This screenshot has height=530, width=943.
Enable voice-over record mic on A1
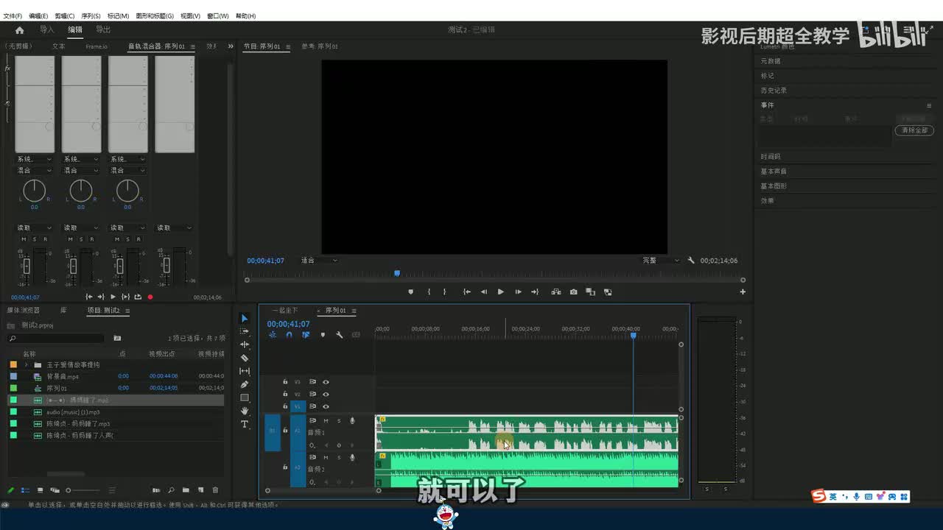point(352,421)
